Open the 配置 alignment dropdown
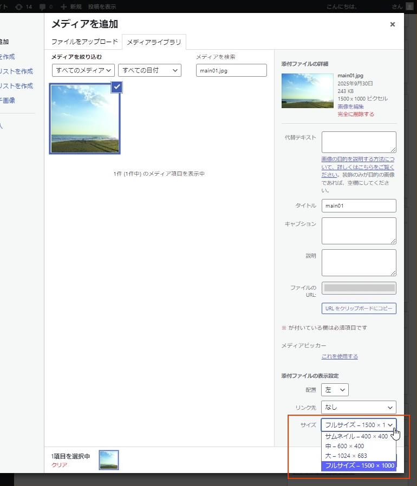The height and width of the screenshot is (486, 417). (x=335, y=390)
